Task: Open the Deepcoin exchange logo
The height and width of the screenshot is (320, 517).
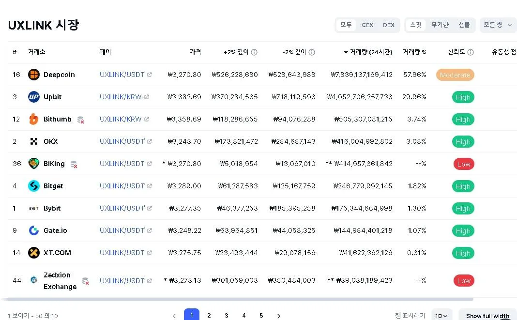Action: click(33, 75)
